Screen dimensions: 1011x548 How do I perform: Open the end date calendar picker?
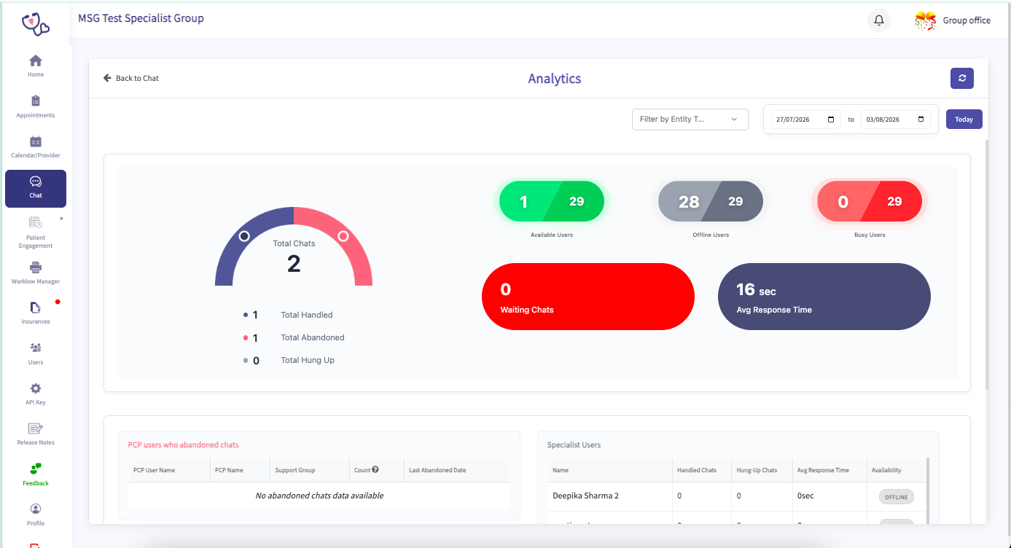pyautogui.click(x=921, y=120)
